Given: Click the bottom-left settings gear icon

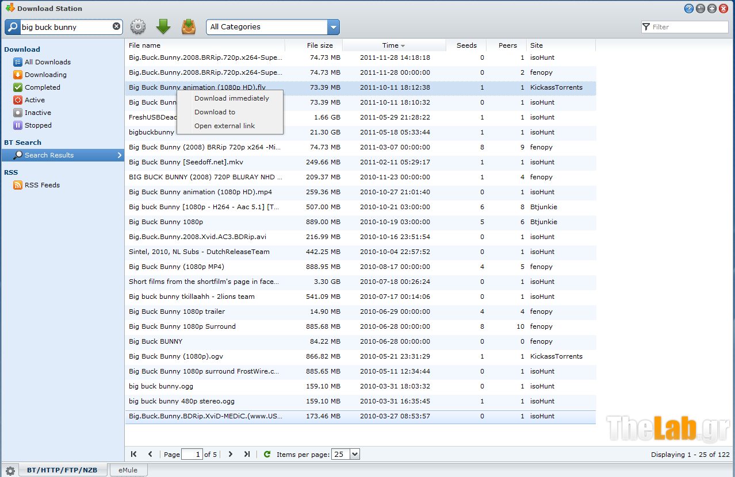Looking at the screenshot, I should pyautogui.click(x=10, y=471).
